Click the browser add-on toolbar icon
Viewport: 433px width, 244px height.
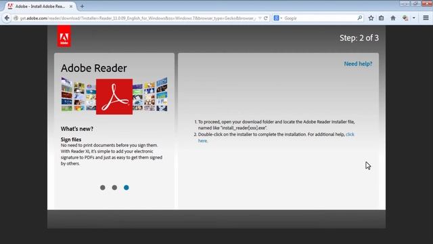(405, 18)
